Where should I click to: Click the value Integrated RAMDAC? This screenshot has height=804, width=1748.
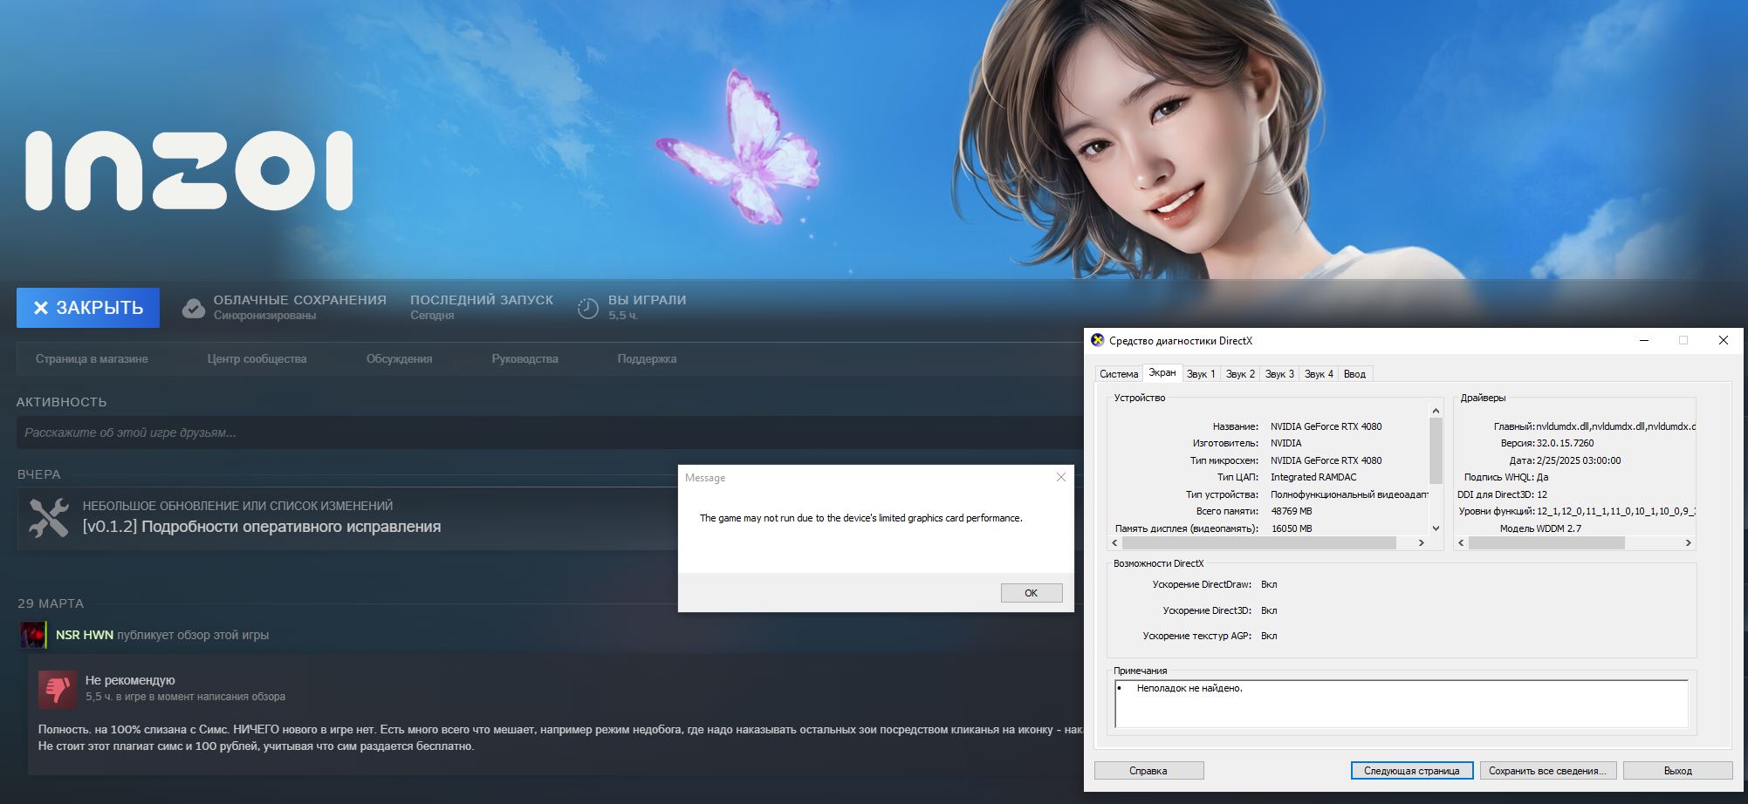coord(1313,477)
